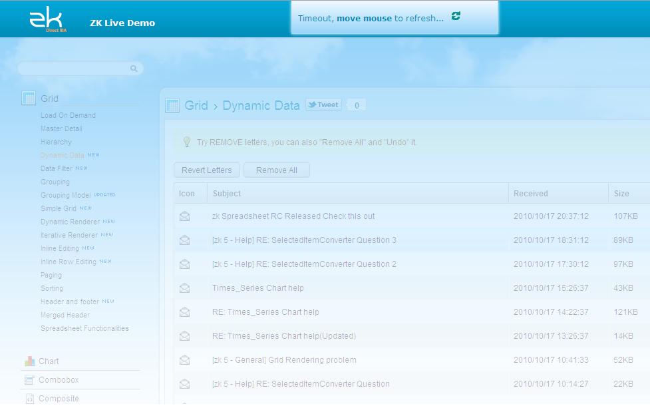The width and height of the screenshot is (650, 418).
Task: Click envelope icon for Times_Series Chart help row
Action: [x=184, y=288]
